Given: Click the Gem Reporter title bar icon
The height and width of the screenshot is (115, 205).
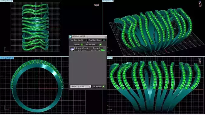Looking at the screenshot, I should [70, 37].
